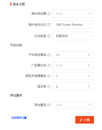Image resolution: width=102 pixels, height=130 pixels.
Task: Click the 提现手续费费率 field showing 1
Action: (x=73, y=76)
